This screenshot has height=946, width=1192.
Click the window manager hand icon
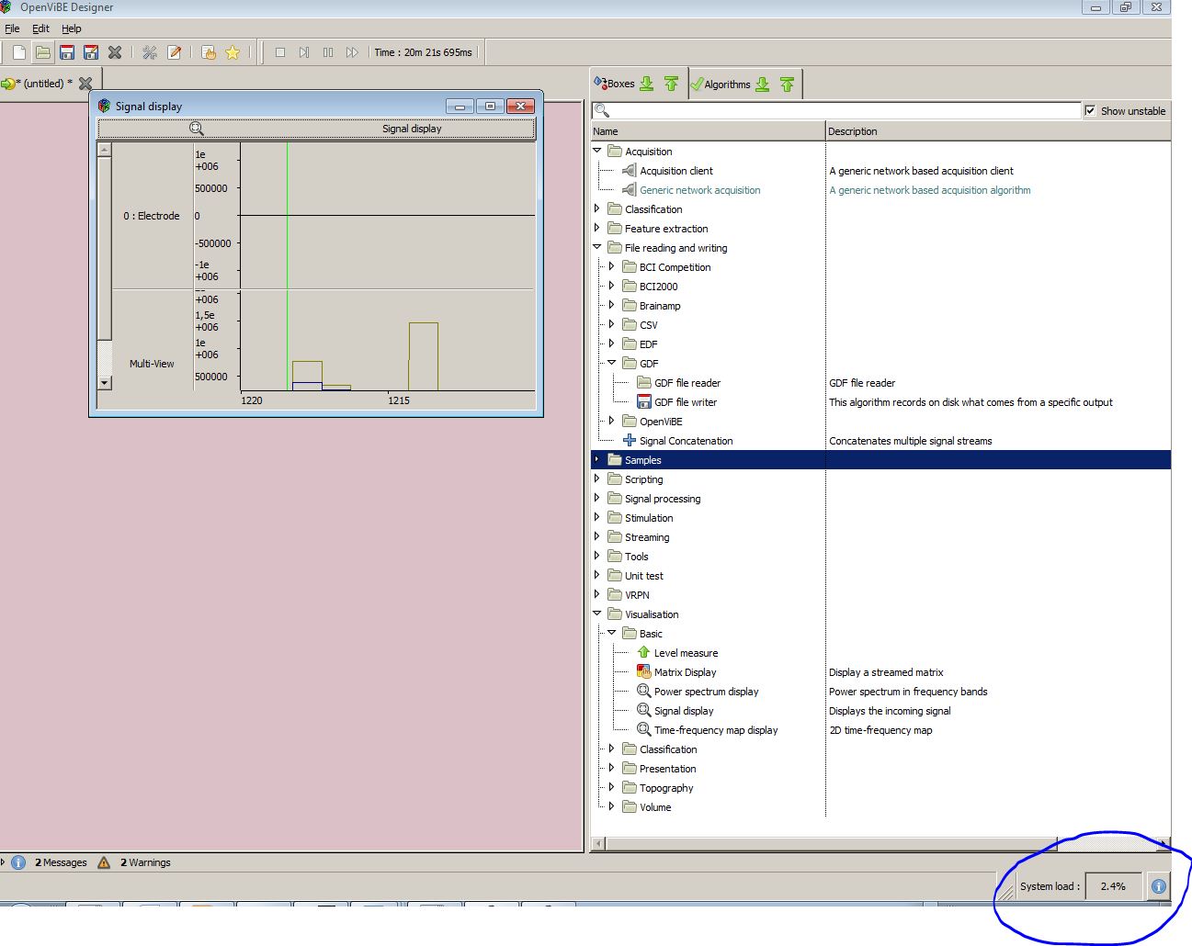209,52
